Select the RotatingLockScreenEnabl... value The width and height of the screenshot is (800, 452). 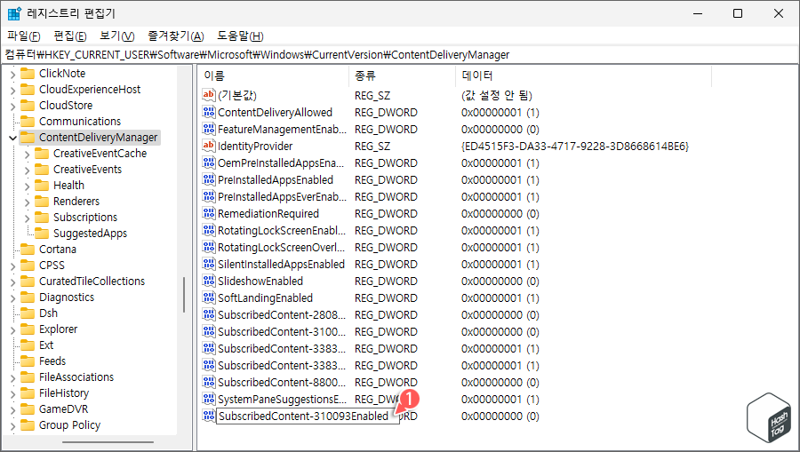[282, 230]
